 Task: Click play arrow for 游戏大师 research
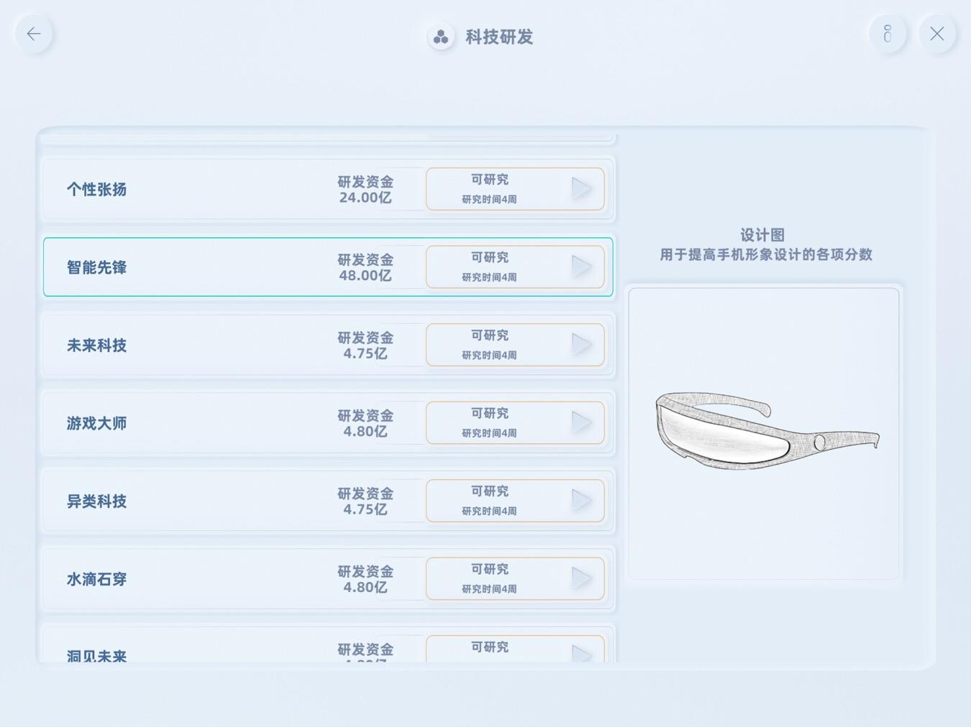click(x=581, y=422)
